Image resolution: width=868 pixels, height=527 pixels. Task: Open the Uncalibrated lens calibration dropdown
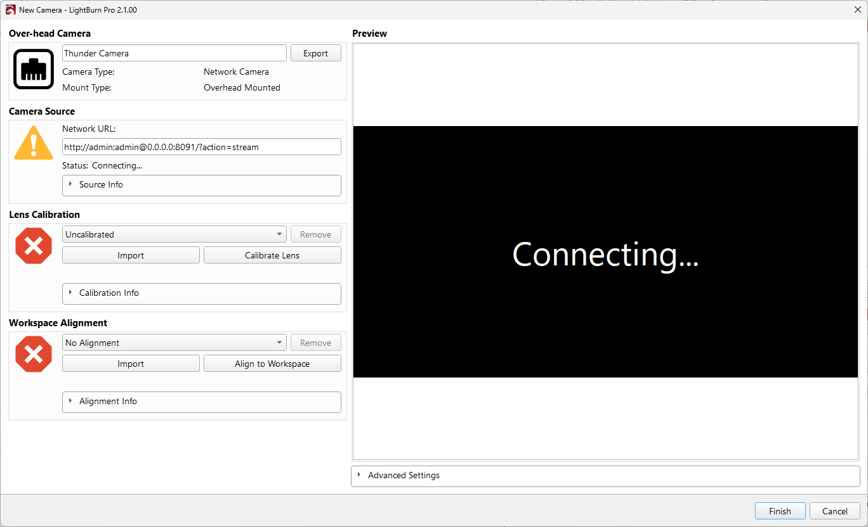coord(174,234)
